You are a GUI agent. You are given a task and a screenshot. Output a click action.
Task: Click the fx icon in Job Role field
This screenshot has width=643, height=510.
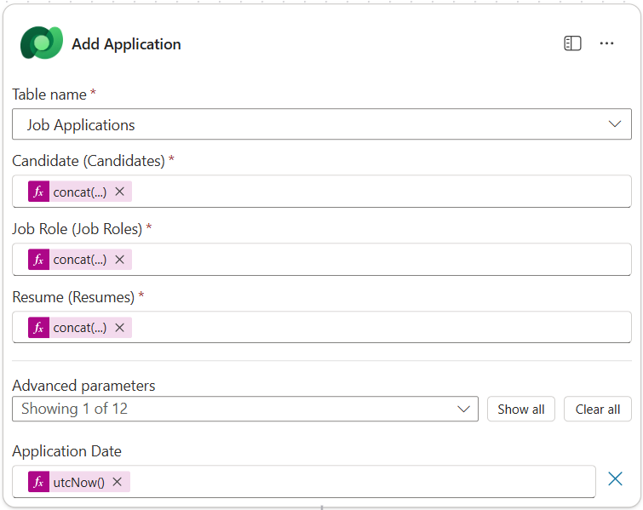38,260
